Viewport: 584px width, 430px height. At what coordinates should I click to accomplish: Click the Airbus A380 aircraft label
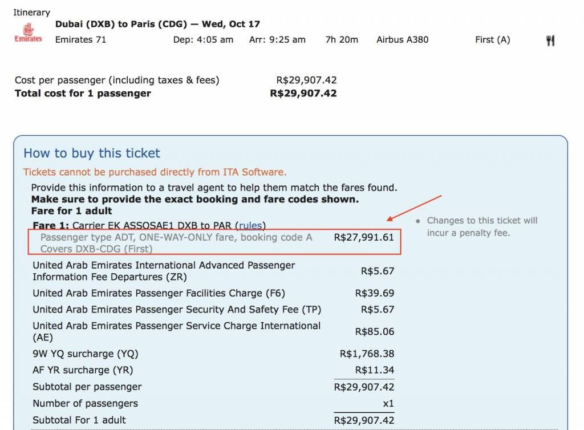[402, 40]
